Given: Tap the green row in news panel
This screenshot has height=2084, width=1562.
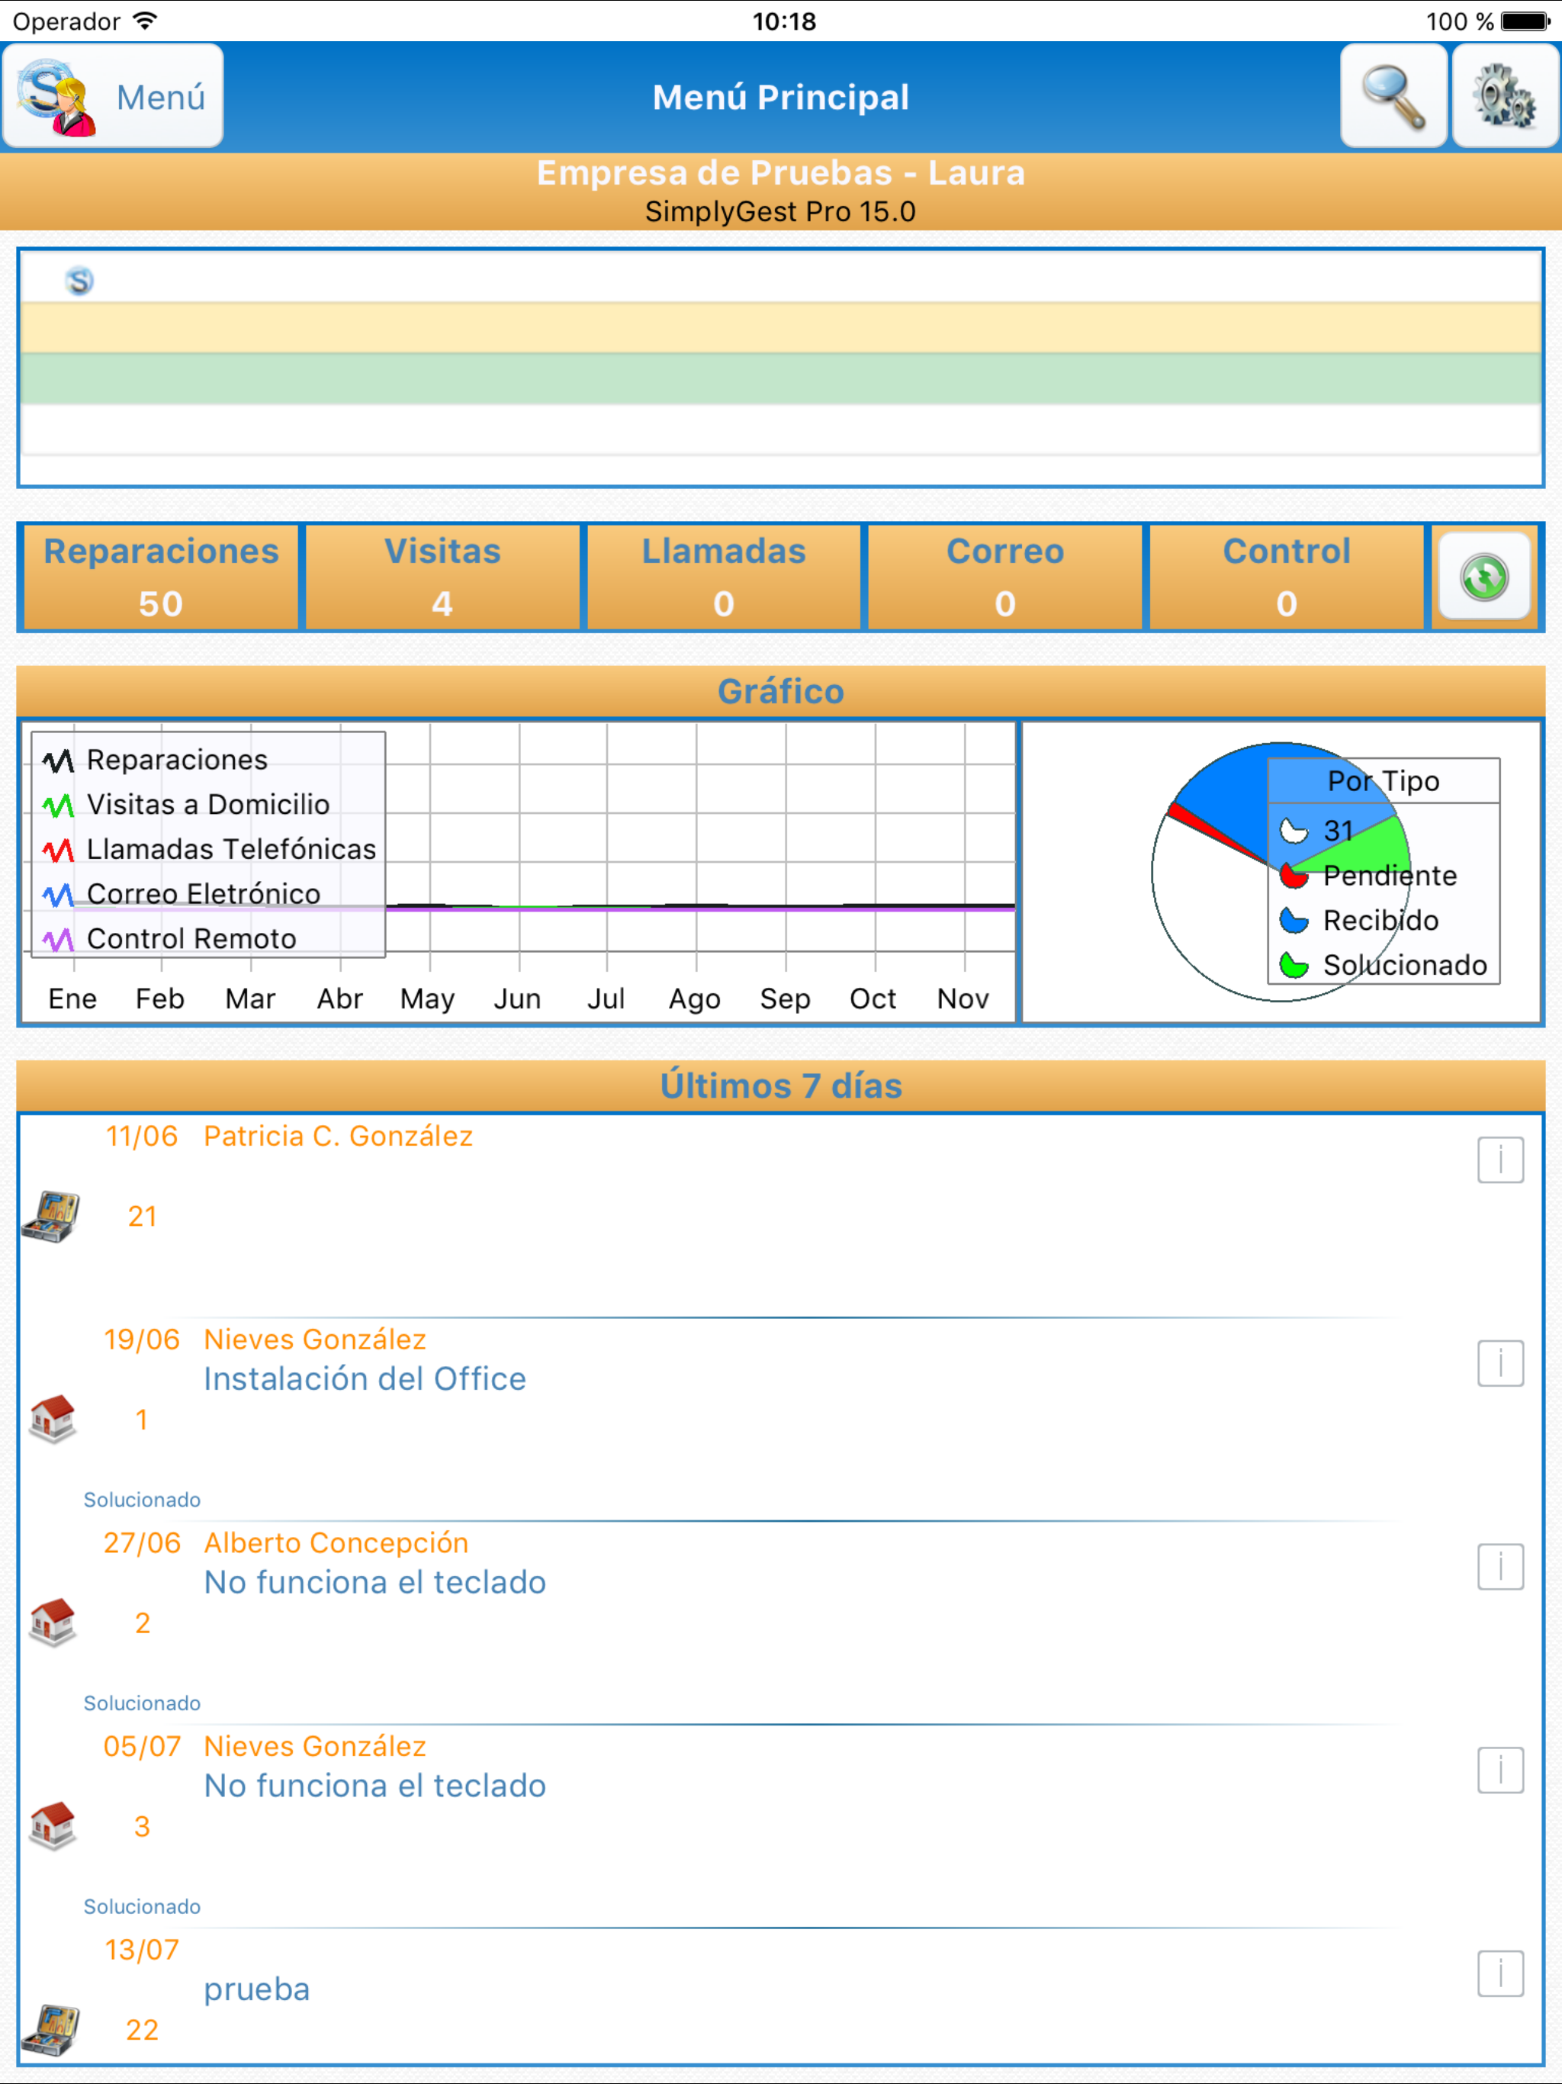Looking at the screenshot, I should [x=781, y=379].
